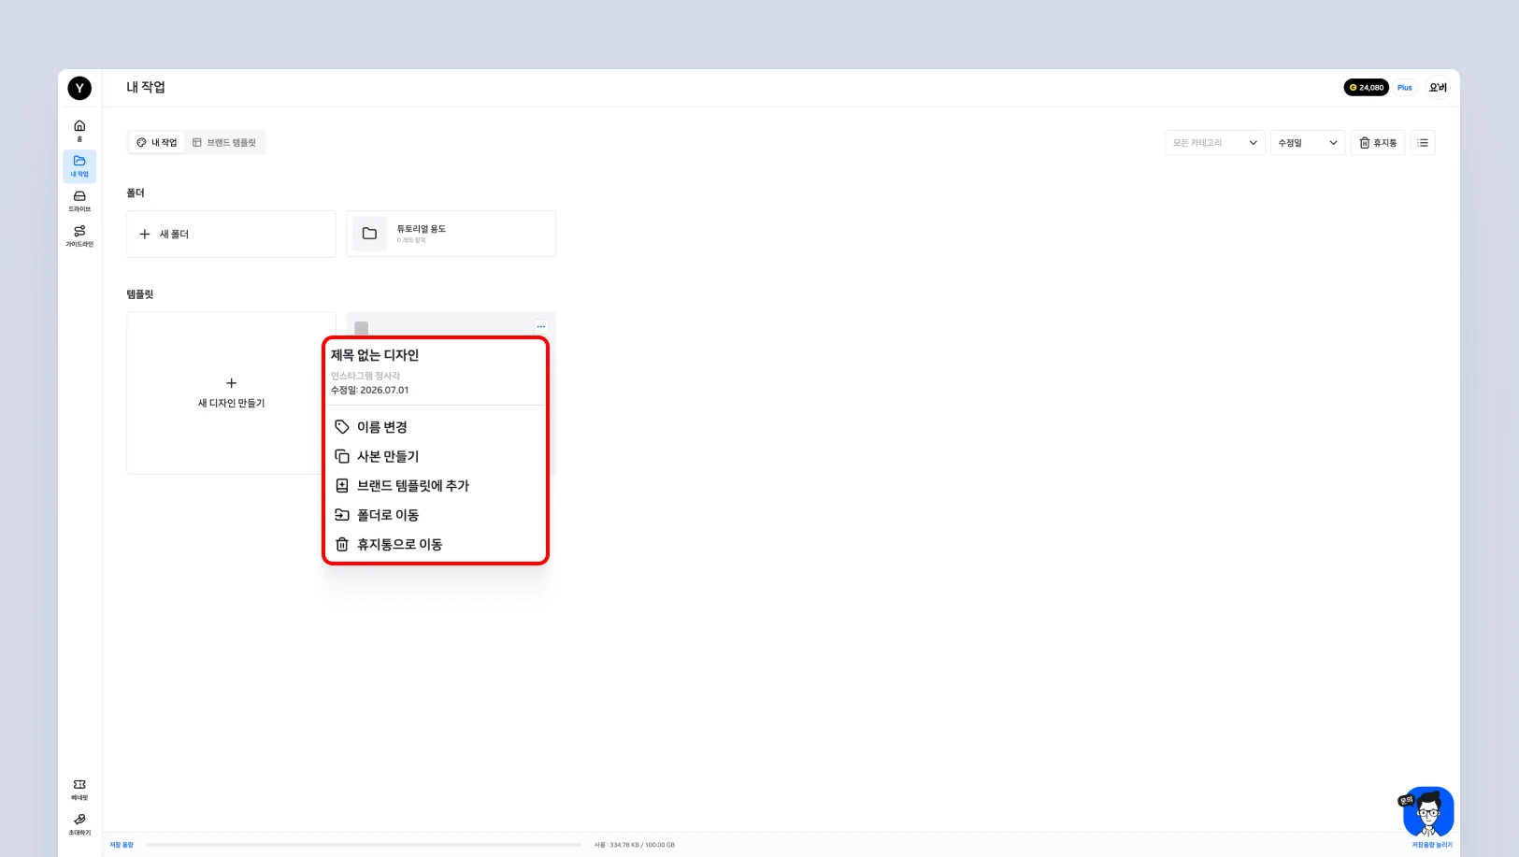Switch to the 내 작업 tab
Viewport: 1519px width, 857px height.
[x=157, y=142]
